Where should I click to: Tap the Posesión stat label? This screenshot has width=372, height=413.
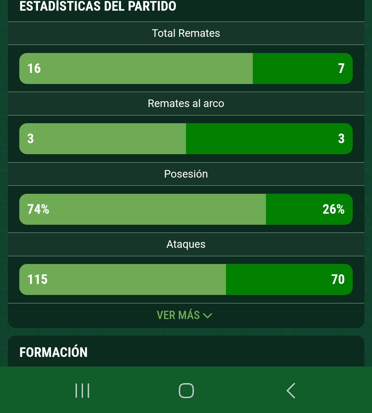[x=186, y=174]
